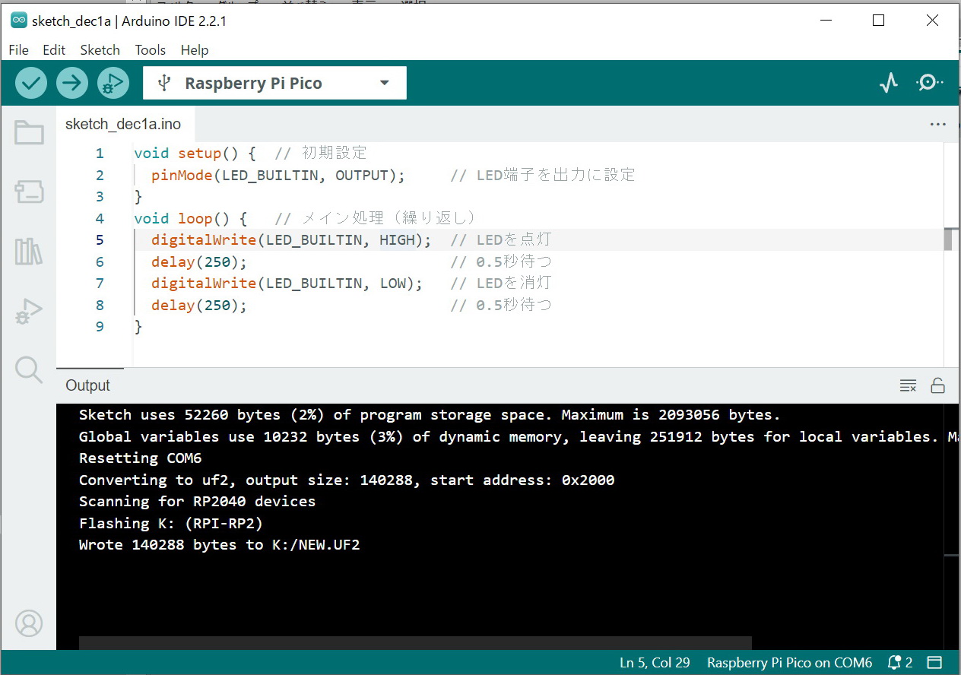
Task: Click Raspberry Pi Pico on COM6 status
Action: point(789,663)
